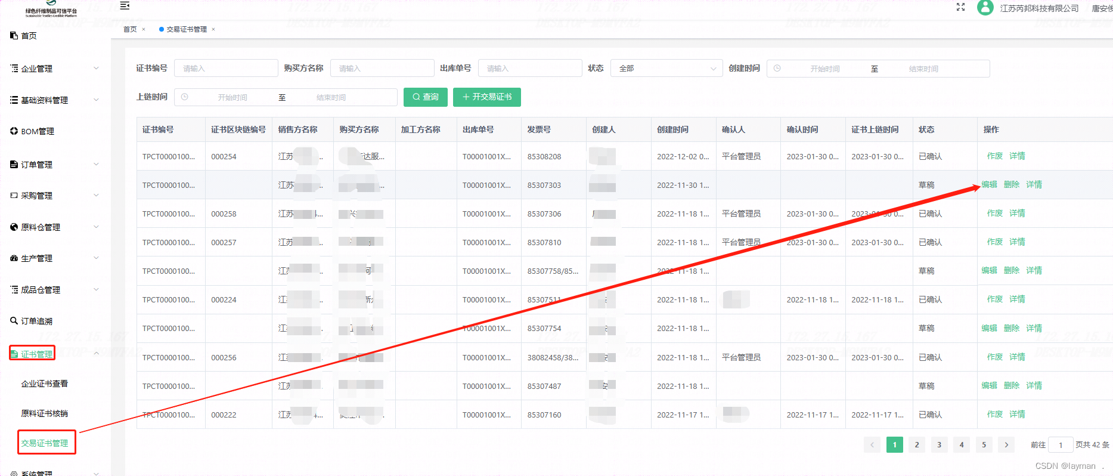Click the 生产管理 sidebar icon
The height and width of the screenshot is (476, 1113).
[14, 258]
